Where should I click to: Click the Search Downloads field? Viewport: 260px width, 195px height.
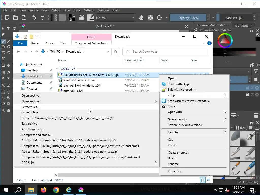(166, 52)
